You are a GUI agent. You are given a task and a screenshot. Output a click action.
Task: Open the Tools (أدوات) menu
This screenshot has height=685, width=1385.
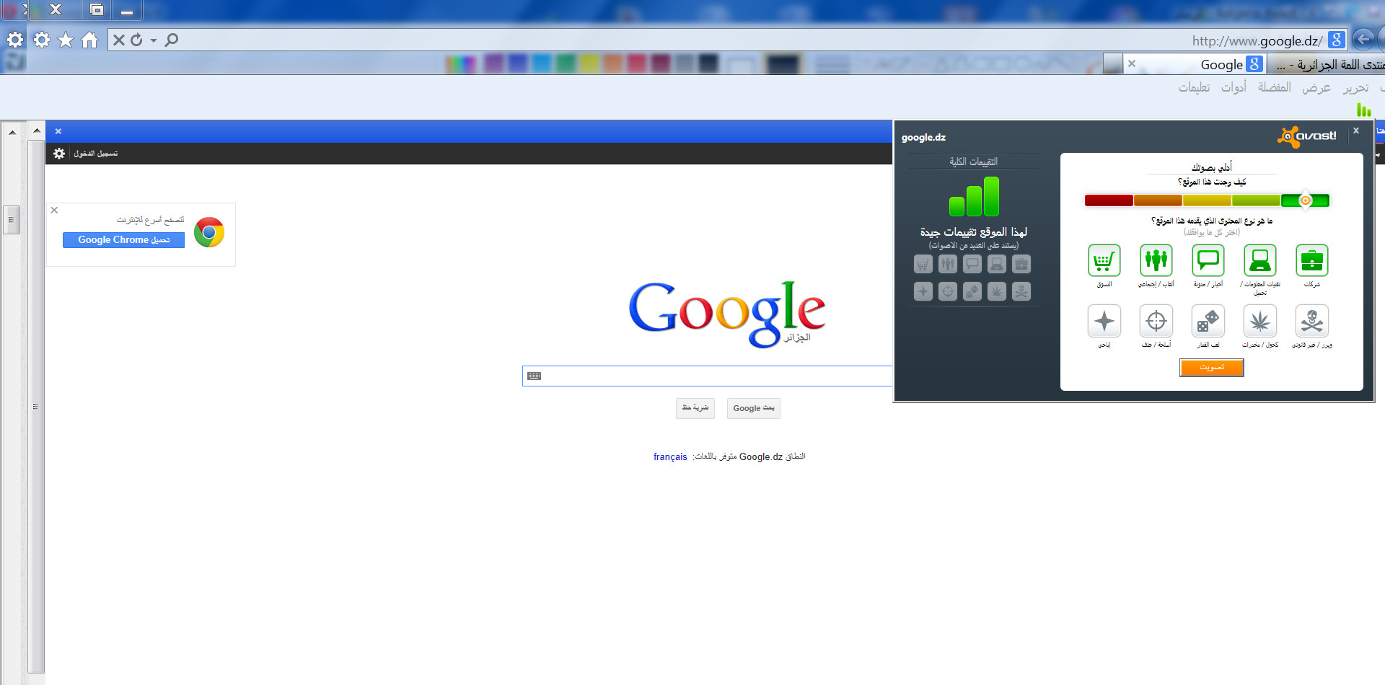click(1233, 87)
